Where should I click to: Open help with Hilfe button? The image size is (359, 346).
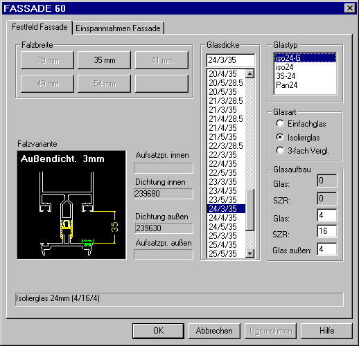click(326, 331)
